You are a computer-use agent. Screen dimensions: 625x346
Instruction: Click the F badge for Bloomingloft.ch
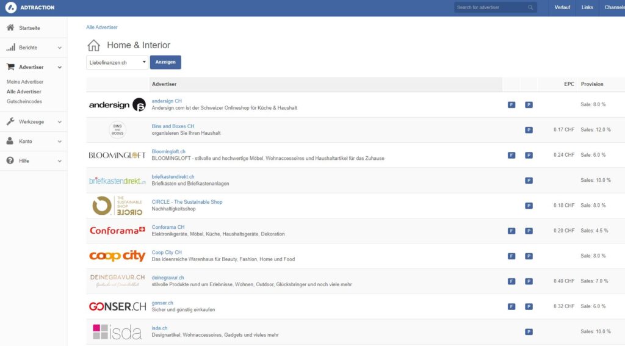coord(511,155)
